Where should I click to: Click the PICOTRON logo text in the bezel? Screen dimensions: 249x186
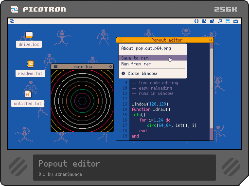(x=44, y=9)
